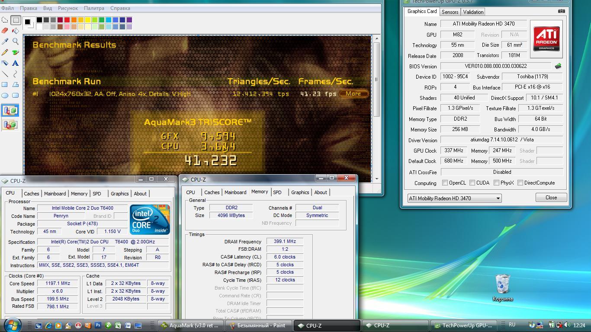Image resolution: width=591 pixels, height=332 pixels.
Task: Select the Free-form select tool in Paint
Action: click(x=5, y=20)
